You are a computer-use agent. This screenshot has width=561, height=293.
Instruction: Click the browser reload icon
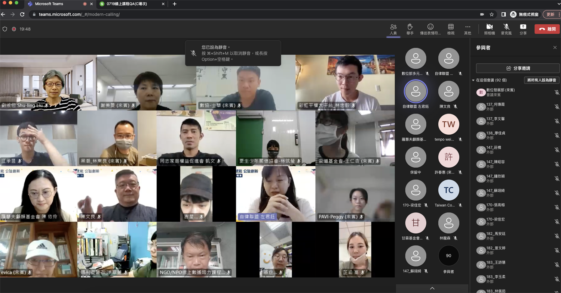(22, 14)
